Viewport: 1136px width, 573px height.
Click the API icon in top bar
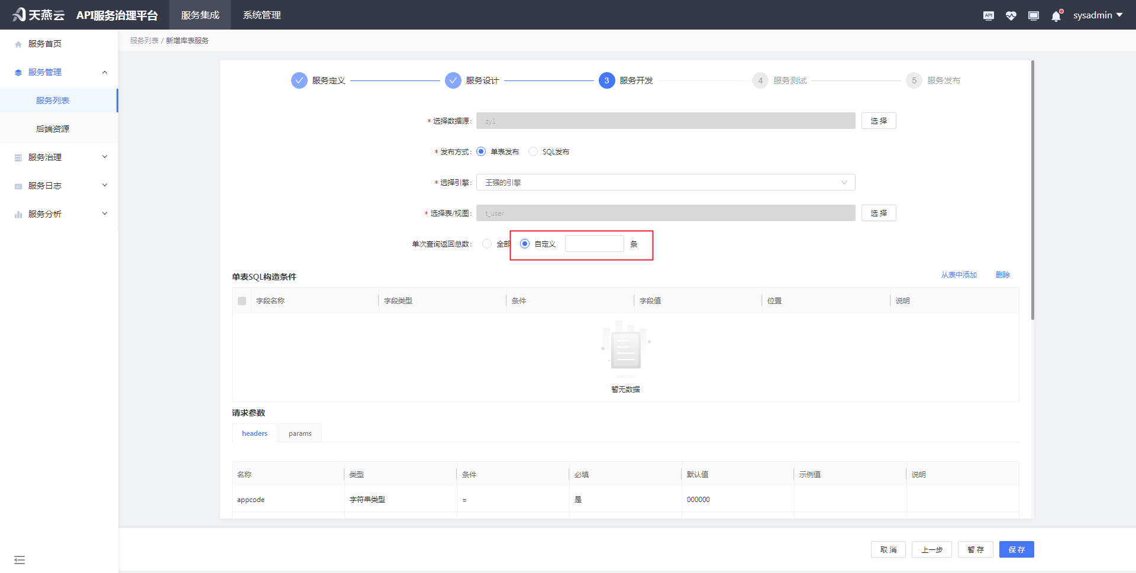point(988,15)
